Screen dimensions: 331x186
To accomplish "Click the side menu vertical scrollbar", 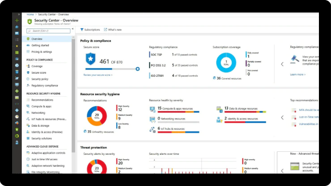I will point(73,96).
